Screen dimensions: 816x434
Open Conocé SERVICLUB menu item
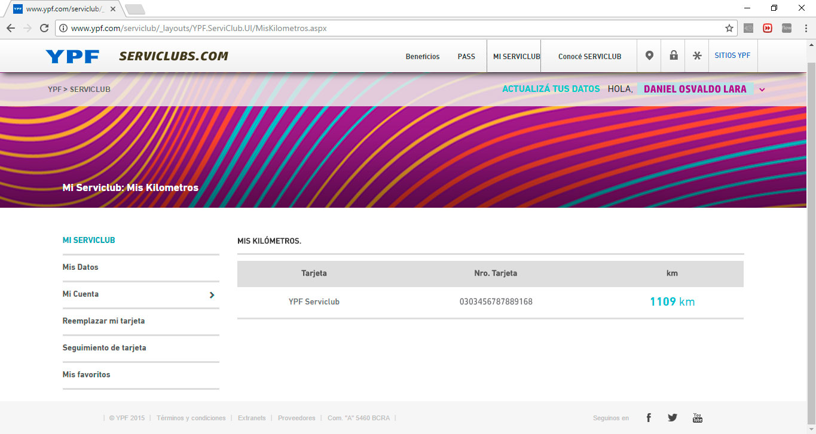589,57
